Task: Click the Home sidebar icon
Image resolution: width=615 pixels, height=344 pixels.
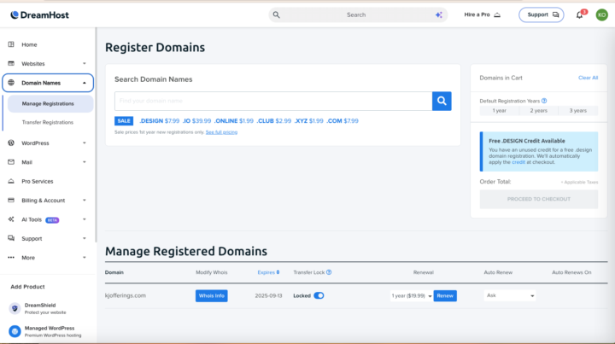Action: (11, 44)
